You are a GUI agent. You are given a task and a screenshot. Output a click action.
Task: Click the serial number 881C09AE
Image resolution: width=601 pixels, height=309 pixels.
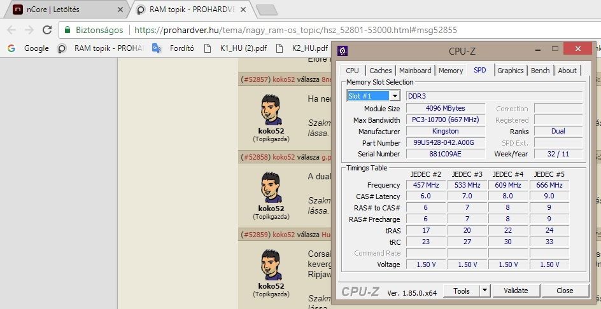446,154
